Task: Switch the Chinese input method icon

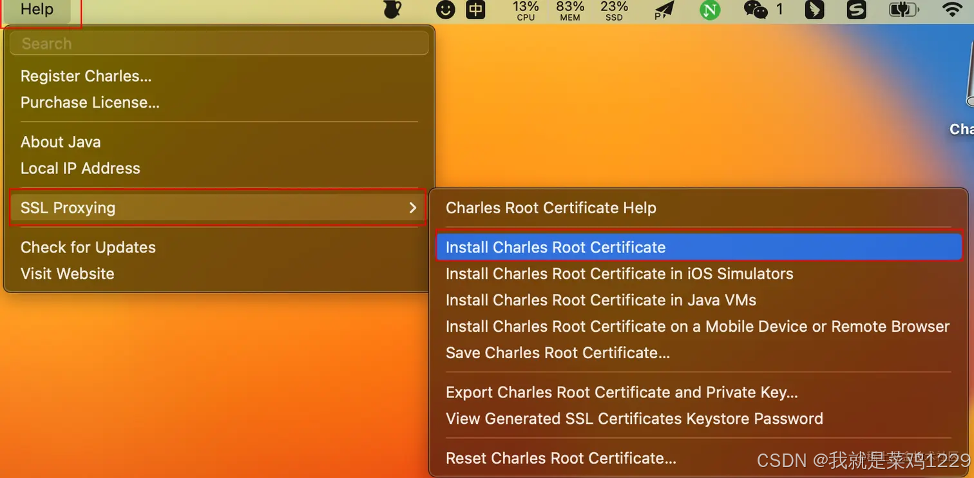Action: click(x=475, y=10)
